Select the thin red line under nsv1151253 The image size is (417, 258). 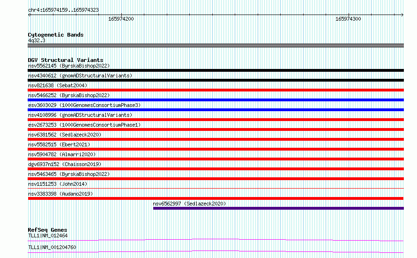(216, 188)
